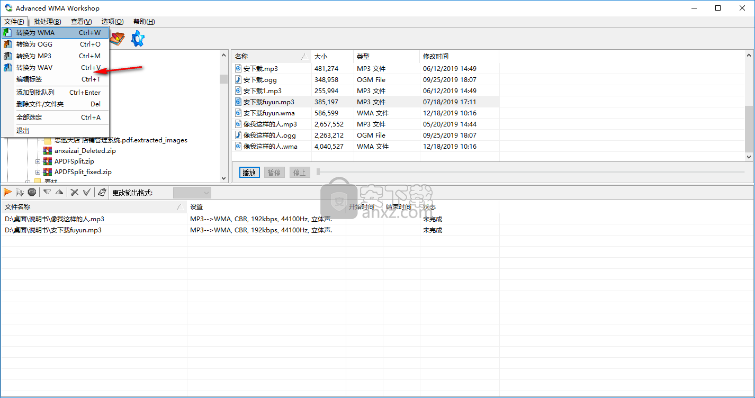Start batch conversion with orange play icon
This screenshot has width=755, height=398.
tap(8, 192)
